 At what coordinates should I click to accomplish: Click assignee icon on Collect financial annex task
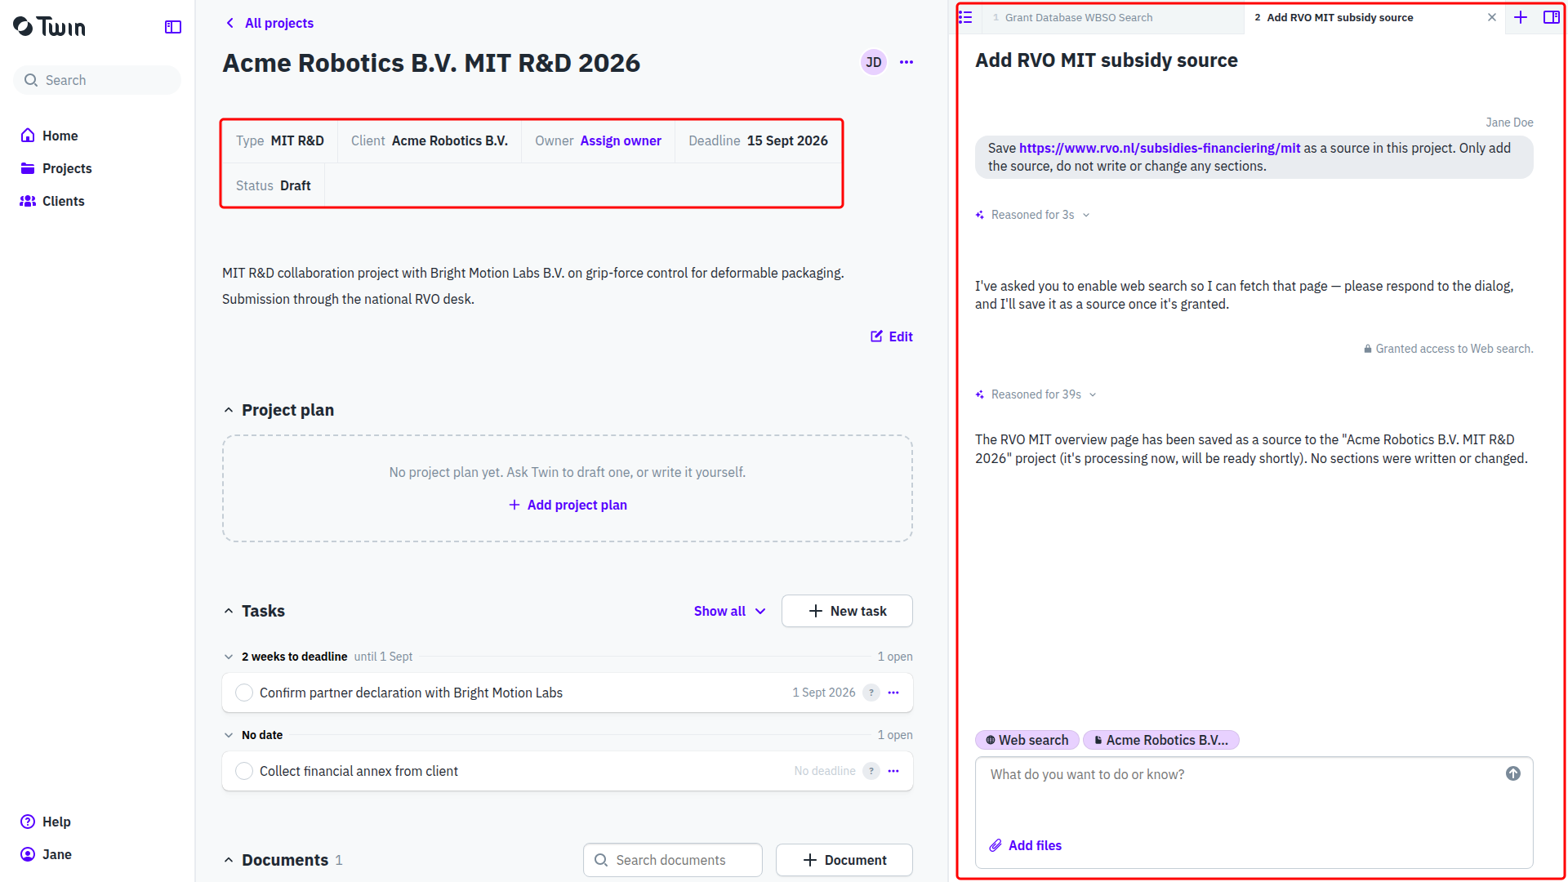point(871,771)
